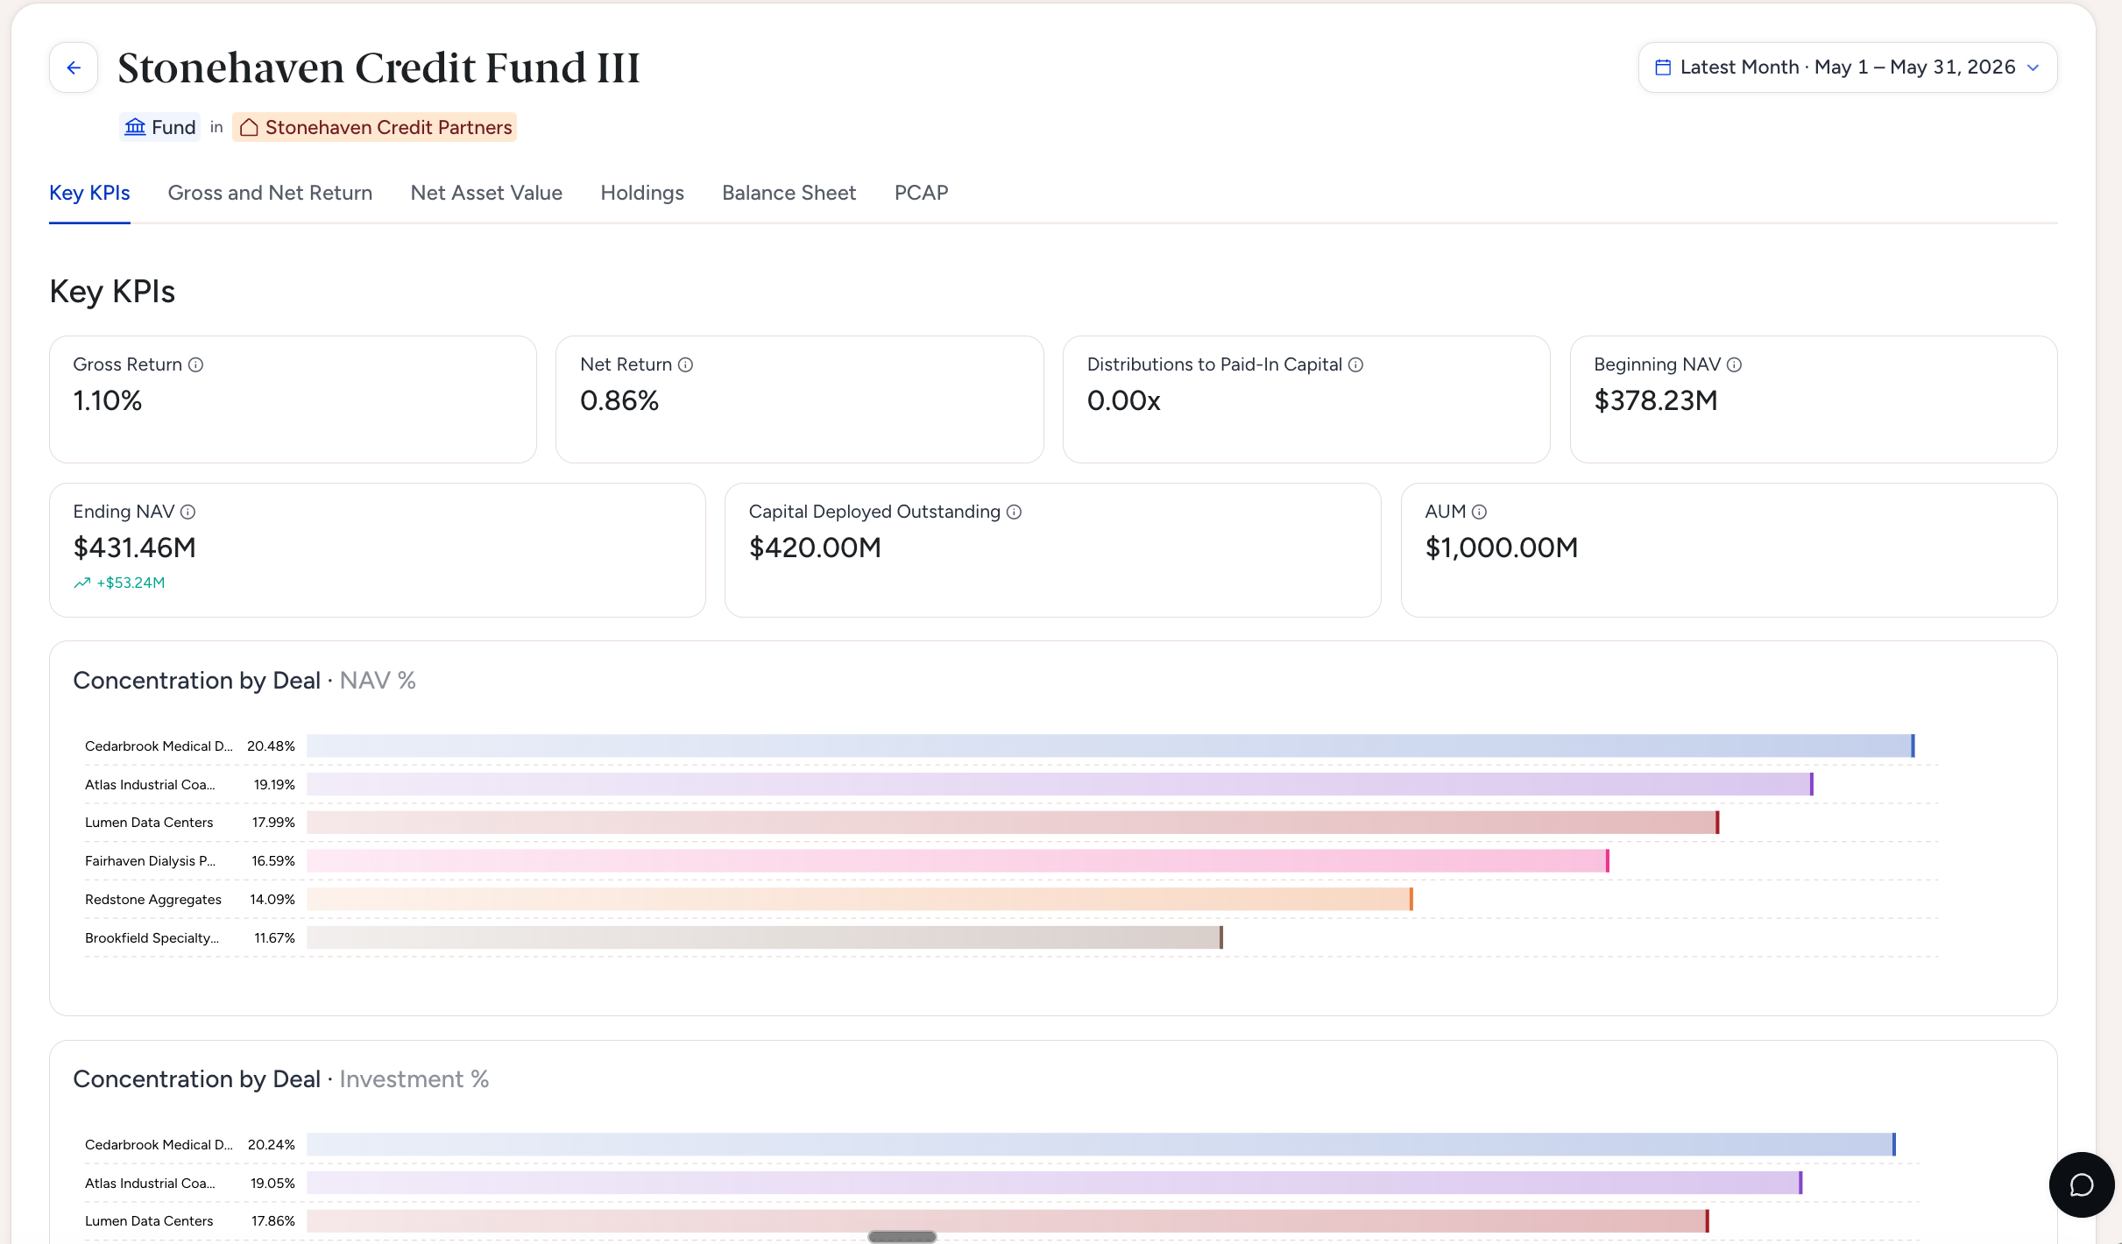
Task: Click the info icon beside Beginning NAV
Action: pos(1734,364)
